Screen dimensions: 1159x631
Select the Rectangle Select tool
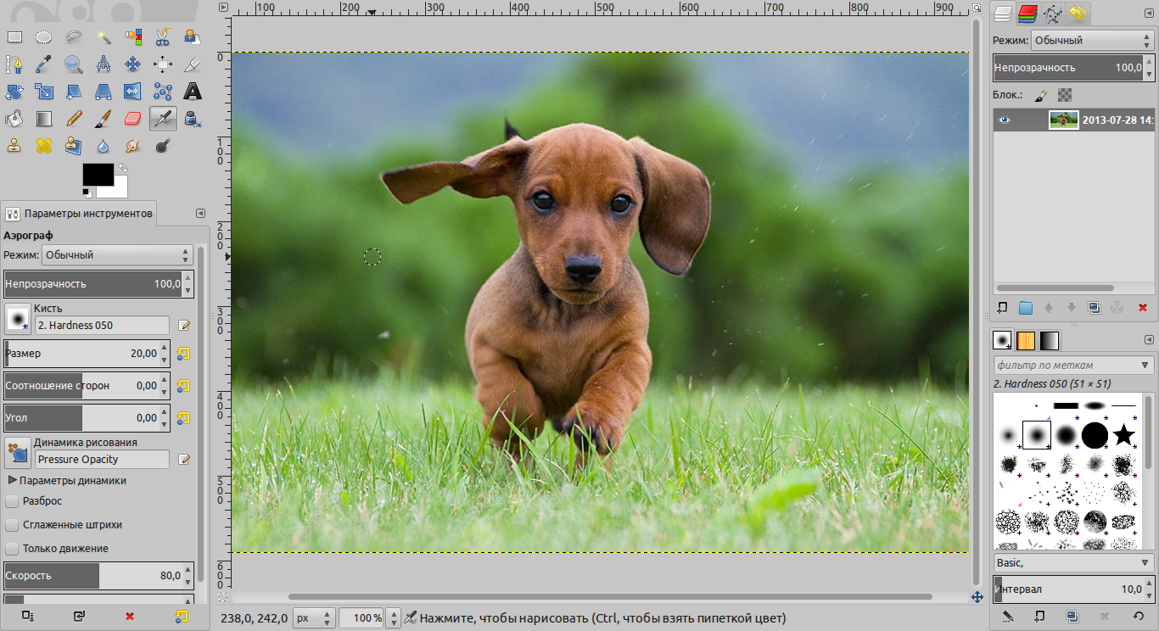[x=14, y=36]
